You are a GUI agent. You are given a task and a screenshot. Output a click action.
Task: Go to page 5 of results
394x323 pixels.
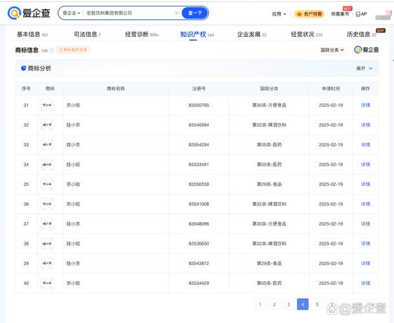click(317, 304)
